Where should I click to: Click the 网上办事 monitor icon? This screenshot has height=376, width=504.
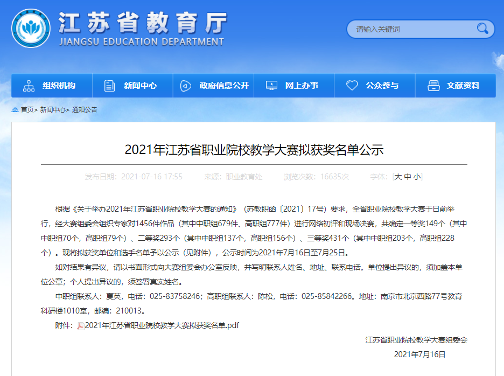coord(271,86)
